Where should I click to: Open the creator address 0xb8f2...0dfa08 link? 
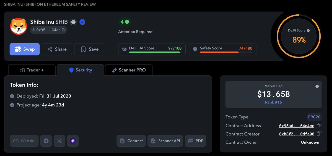tap(297, 134)
